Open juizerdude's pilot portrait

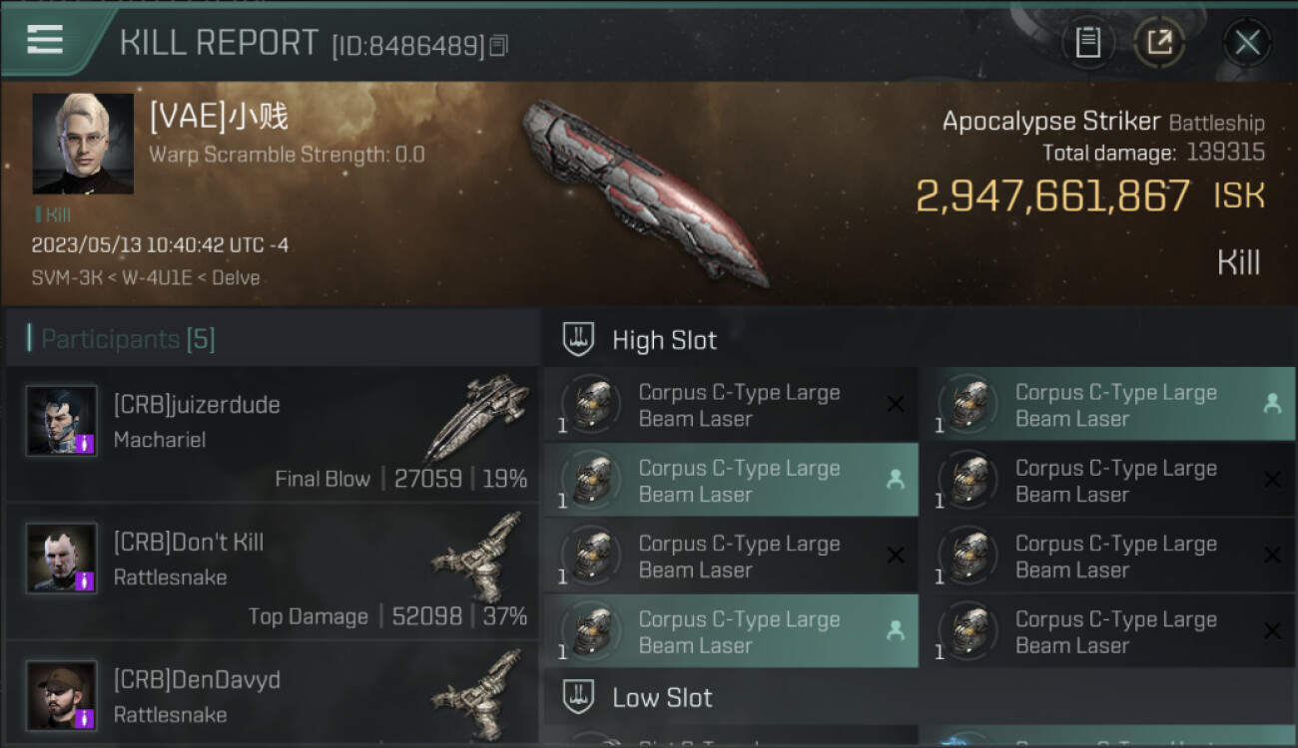pos(62,421)
